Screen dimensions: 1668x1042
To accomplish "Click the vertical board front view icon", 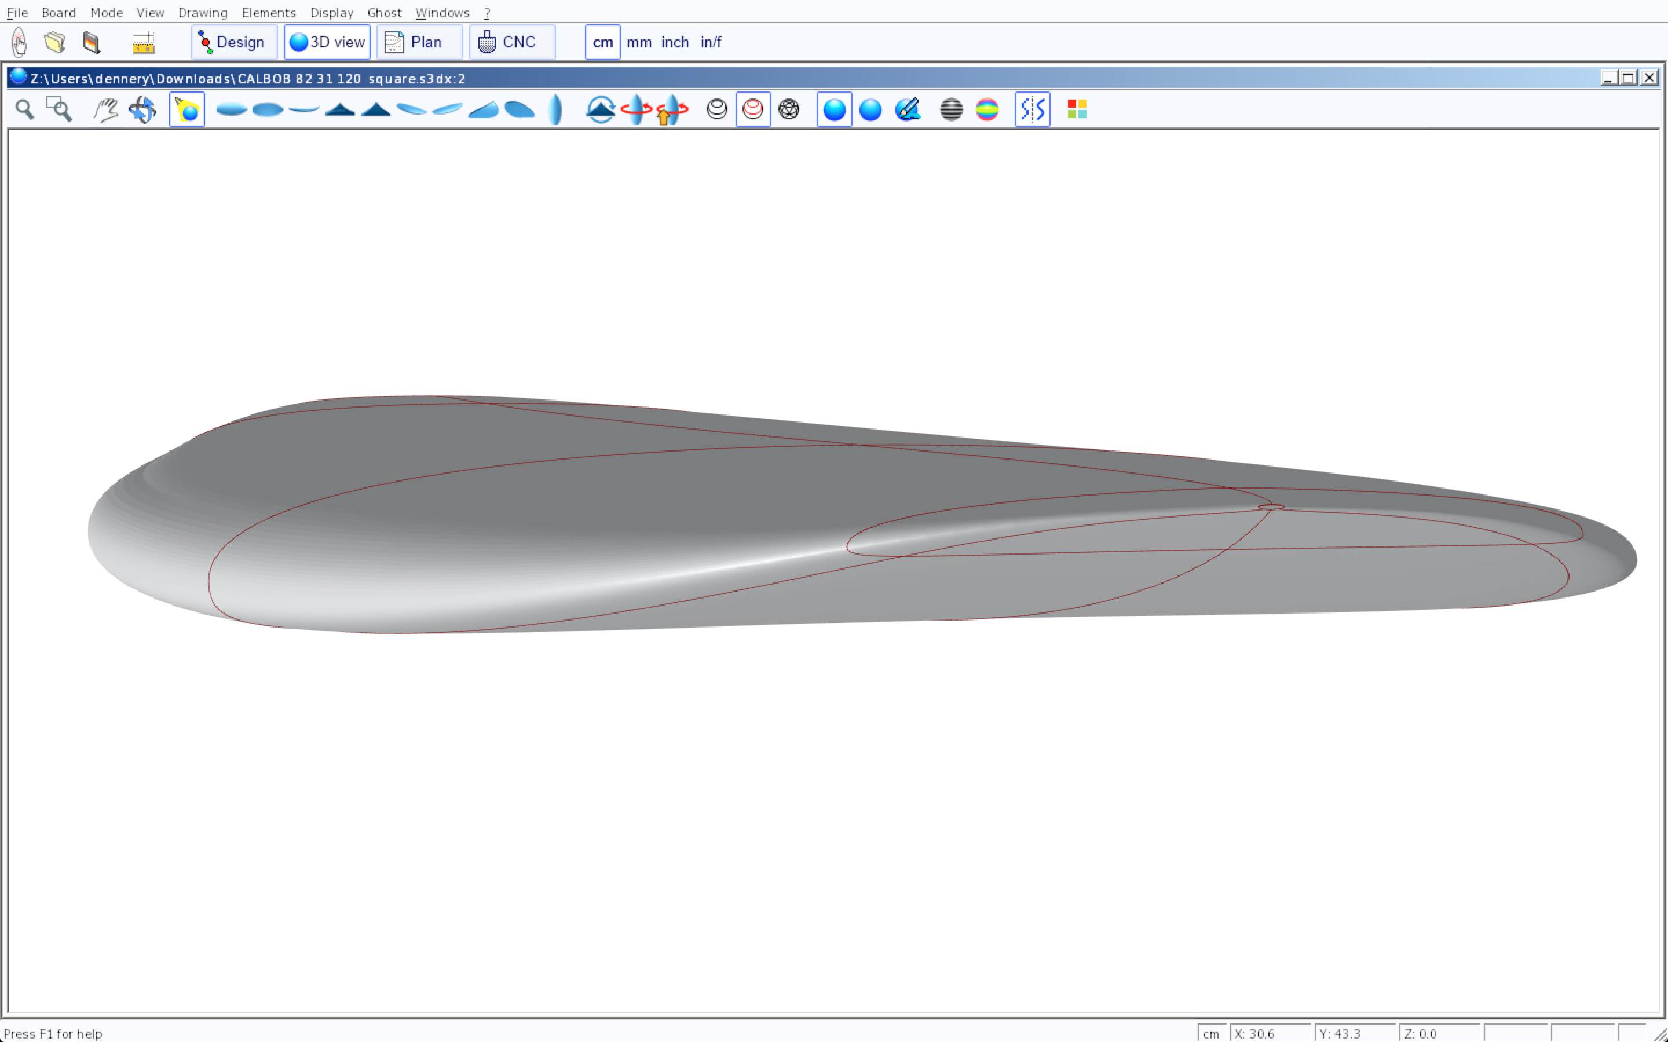I will 555,109.
